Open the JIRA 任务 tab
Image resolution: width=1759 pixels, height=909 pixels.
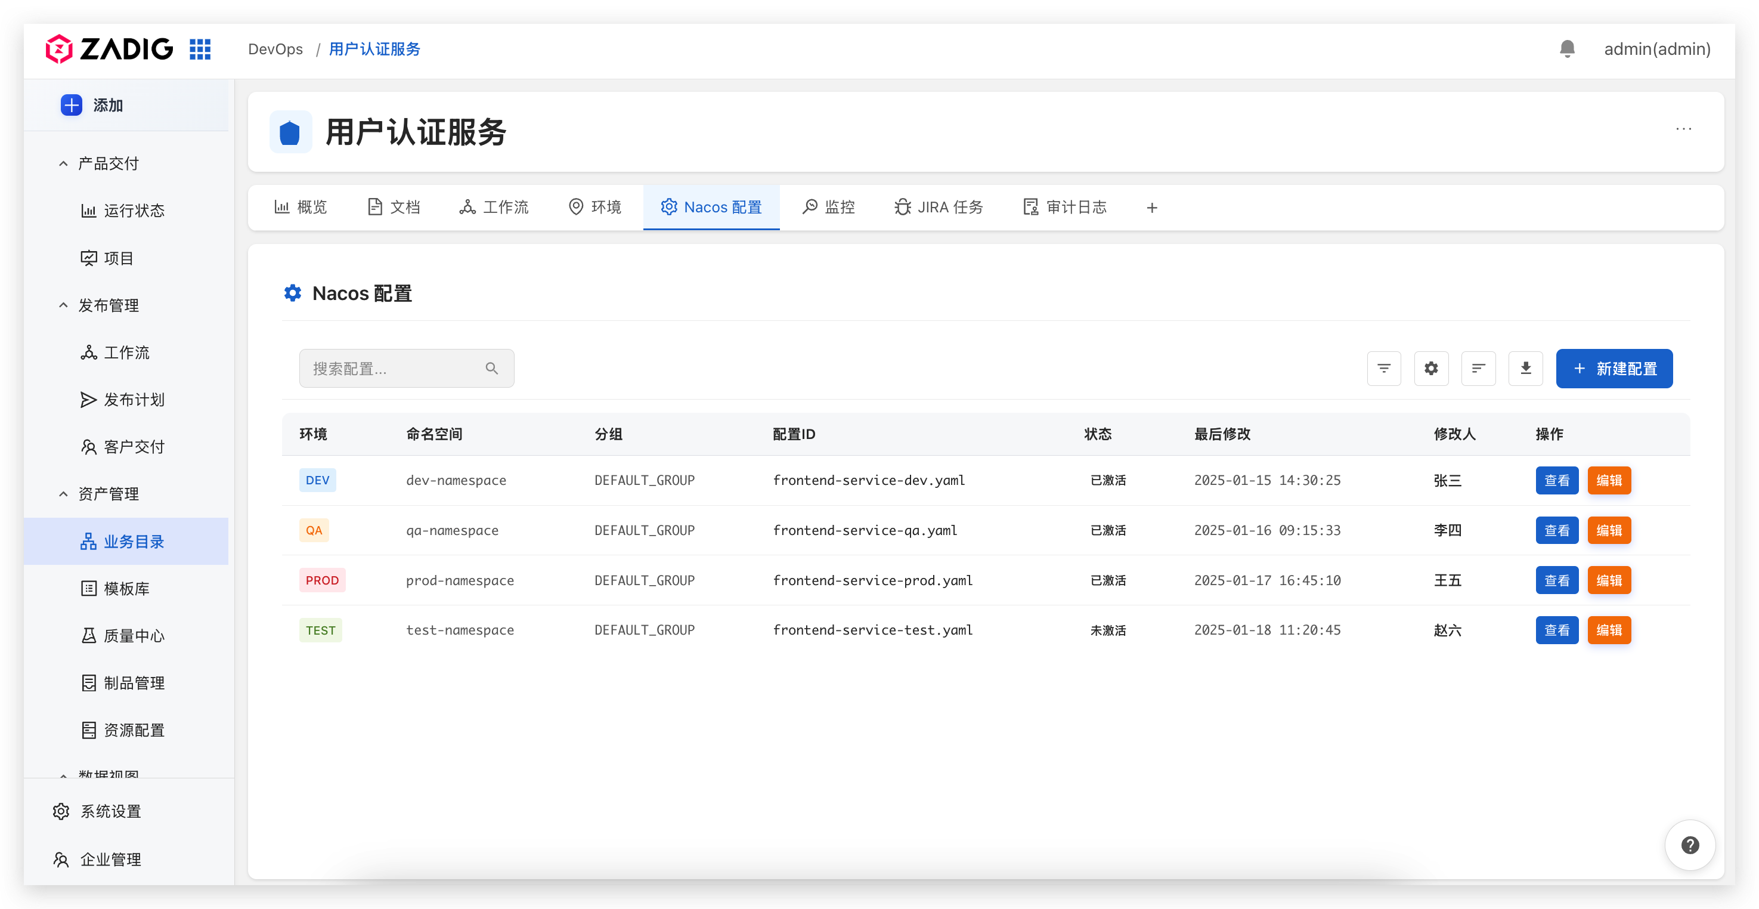tap(938, 207)
